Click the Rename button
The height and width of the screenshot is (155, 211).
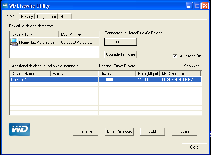point(85,131)
